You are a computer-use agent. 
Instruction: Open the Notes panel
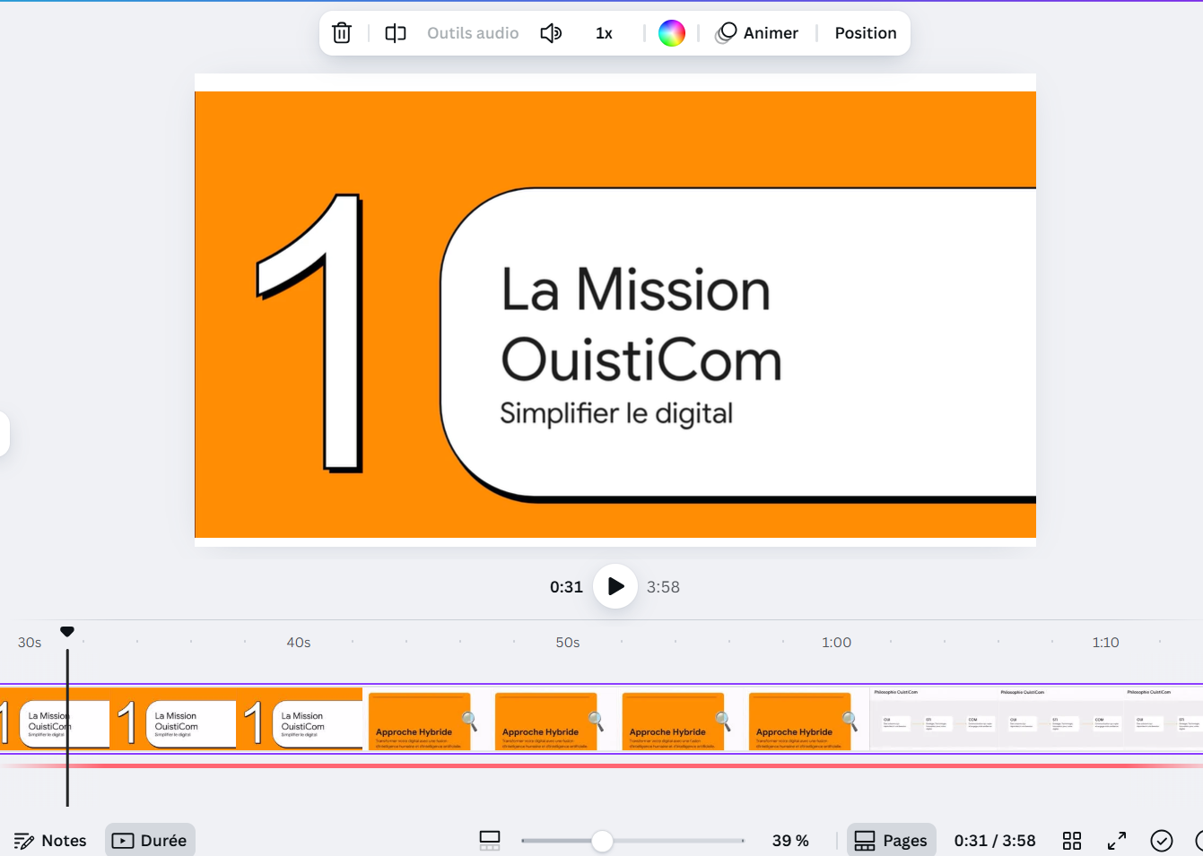point(51,840)
